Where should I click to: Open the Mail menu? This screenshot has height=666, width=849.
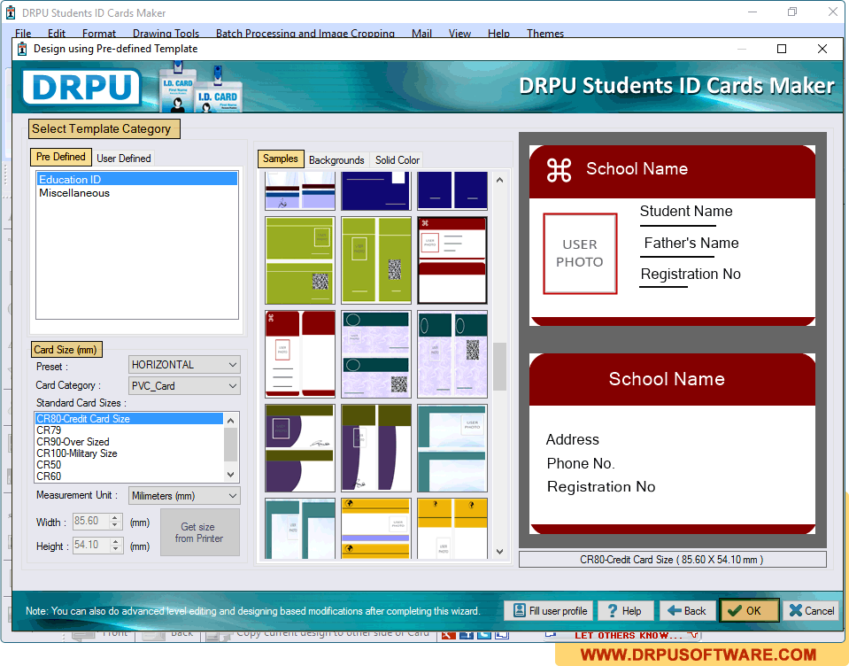click(421, 34)
